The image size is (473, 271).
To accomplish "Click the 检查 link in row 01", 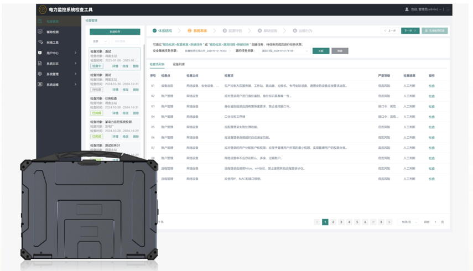I will click(432, 86).
